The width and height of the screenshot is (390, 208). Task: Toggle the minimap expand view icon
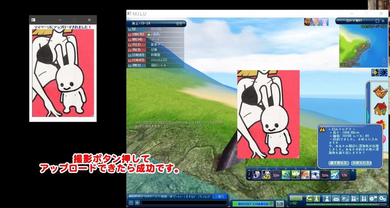(377, 21)
